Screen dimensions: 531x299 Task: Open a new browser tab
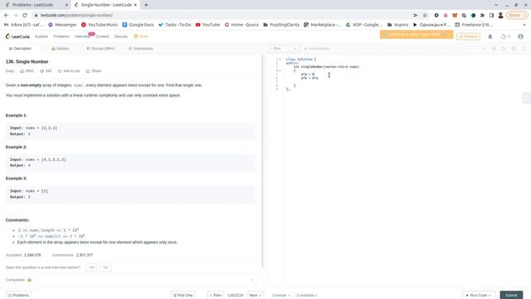tap(146, 5)
